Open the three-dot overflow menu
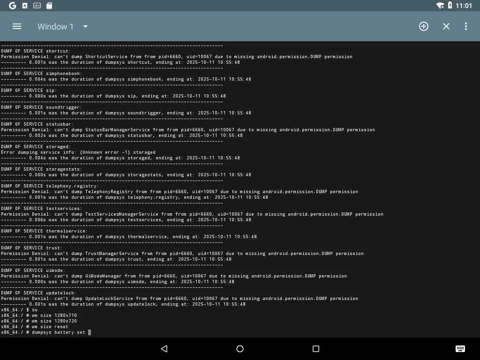The image size is (480, 360). coord(465,26)
